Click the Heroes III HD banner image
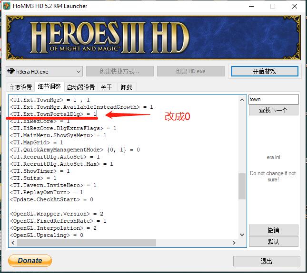307x273 pixels. [x=153, y=38]
